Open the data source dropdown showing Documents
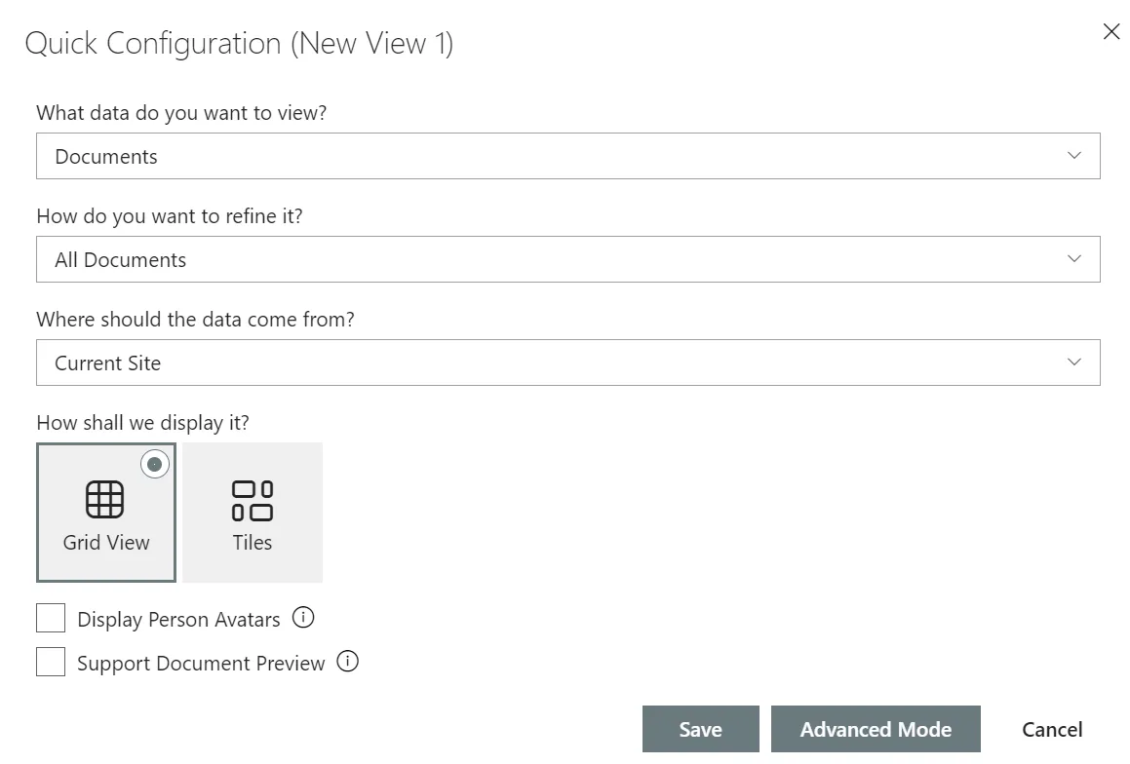Screen dimensions: 1130x764 click(x=568, y=156)
